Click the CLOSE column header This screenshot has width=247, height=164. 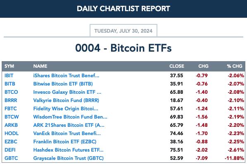tap(177, 66)
